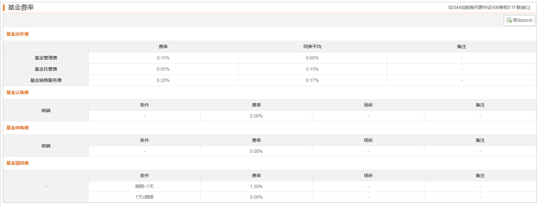Select the 基金运作费 section heading
Viewport: 539px width, 206px height.
[18, 34]
